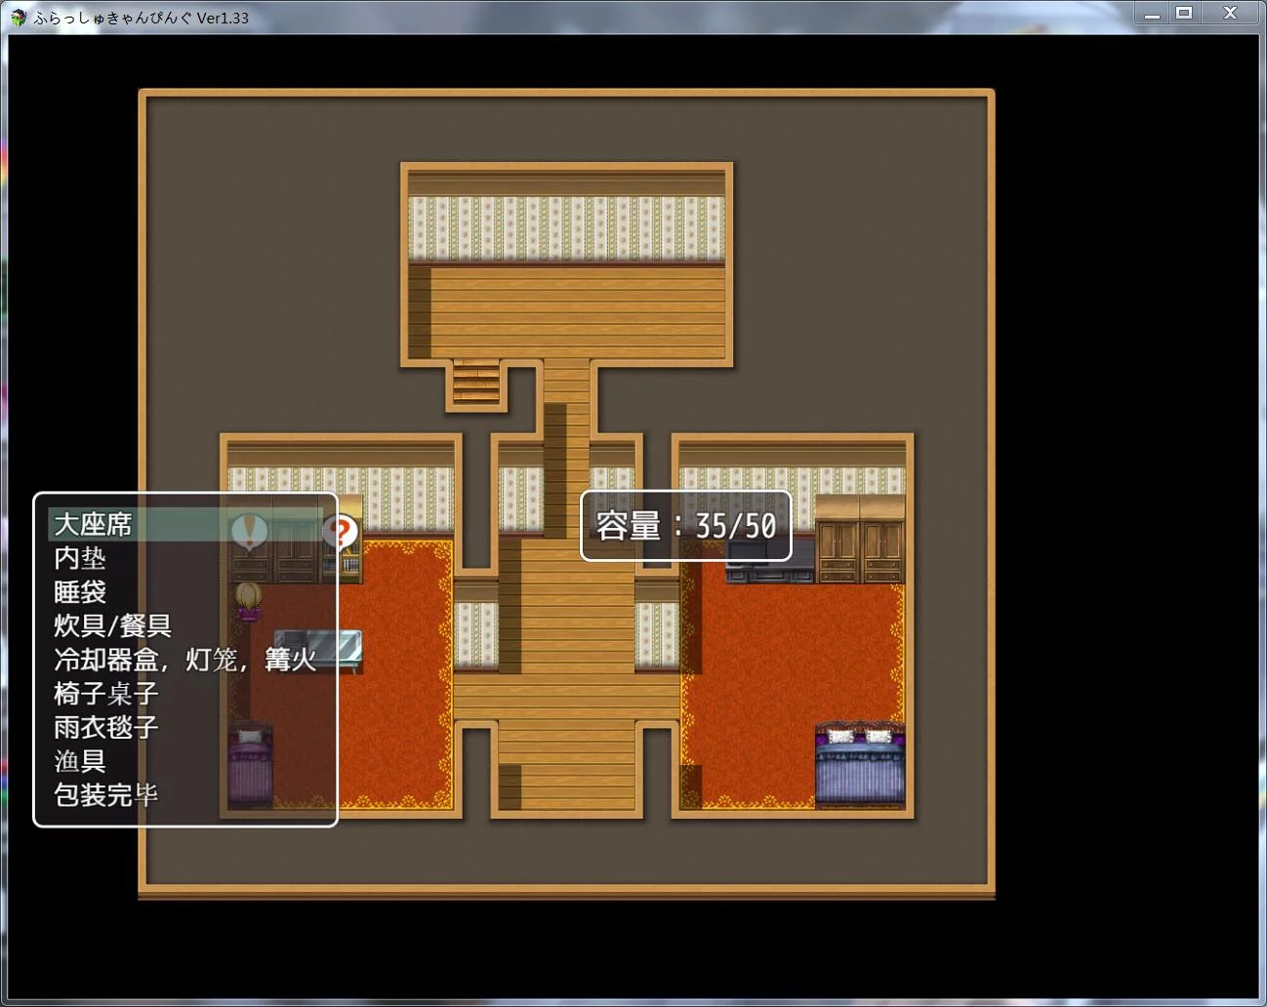Pick 雨衣毯子 in the menu
This screenshot has height=1007, width=1267.
[106, 727]
